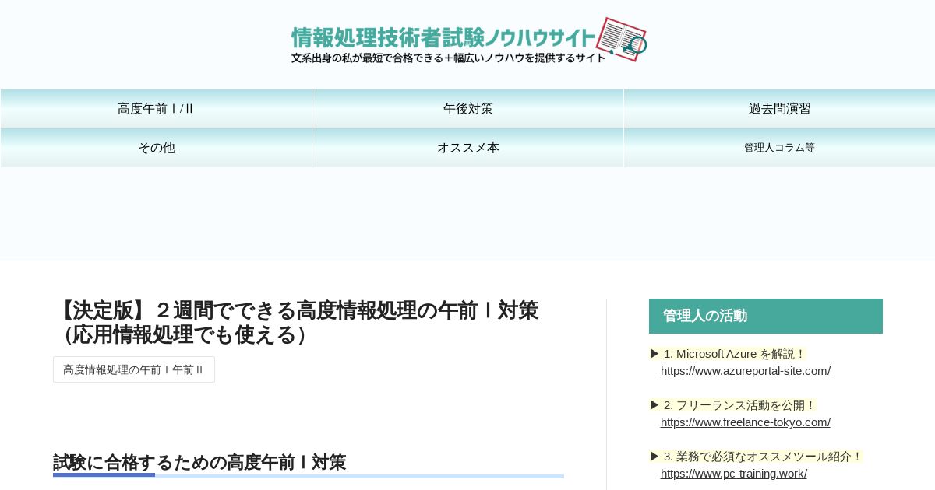Click the 高度情報処理の午前Ⅰ午前Ⅱ category tag
The height and width of the screenshot is (490, 935).
[134, 369]
